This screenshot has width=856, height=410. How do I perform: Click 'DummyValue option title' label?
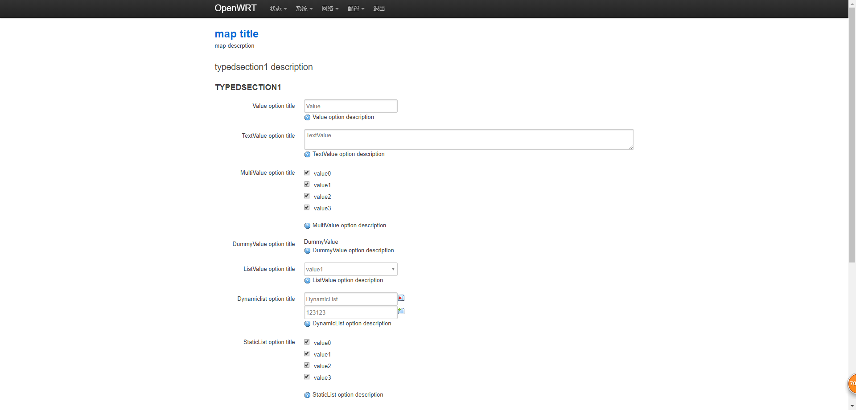point(263,244)
